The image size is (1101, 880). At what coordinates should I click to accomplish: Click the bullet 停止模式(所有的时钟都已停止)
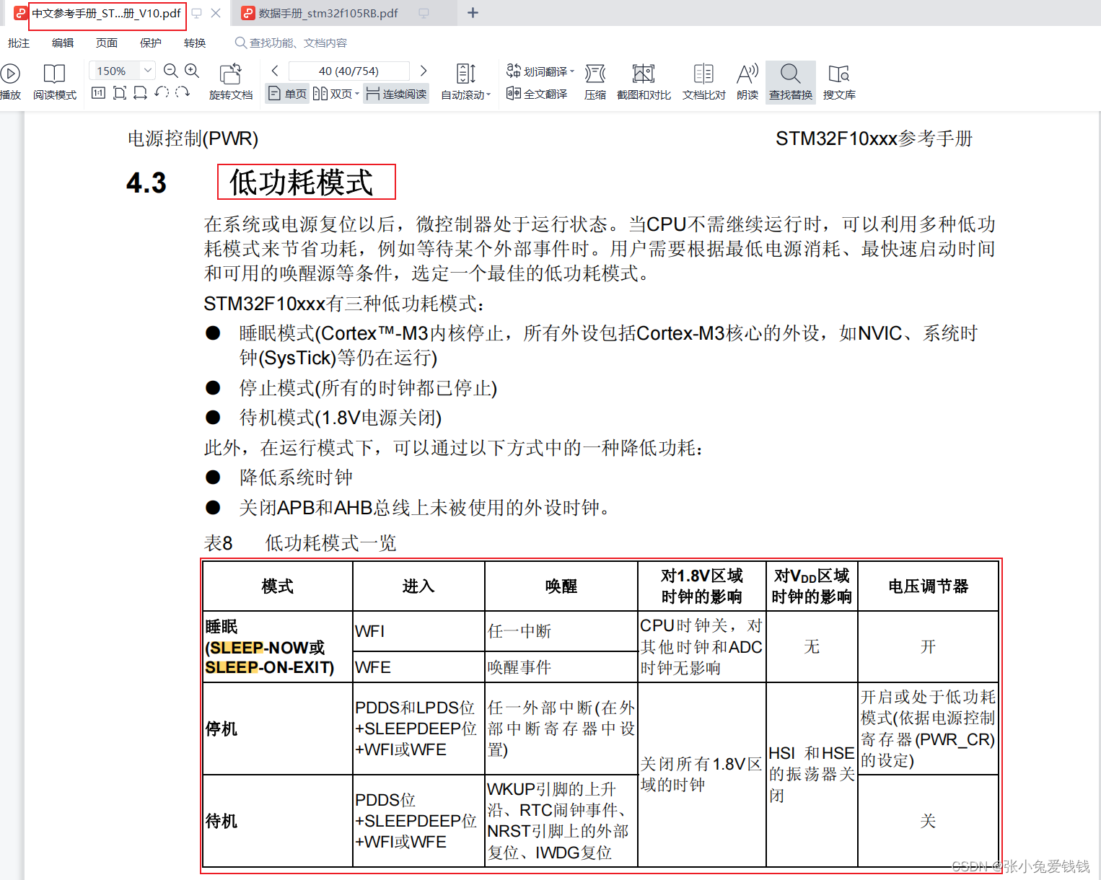368,388
